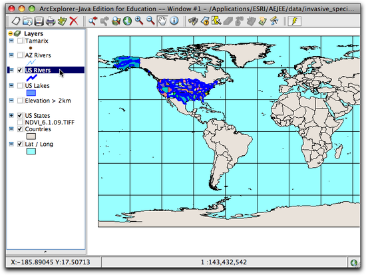Viewport: 366px width, 275px height.
Task: Click the lightning bolt hotlink tool
Action: coord(294,21)
